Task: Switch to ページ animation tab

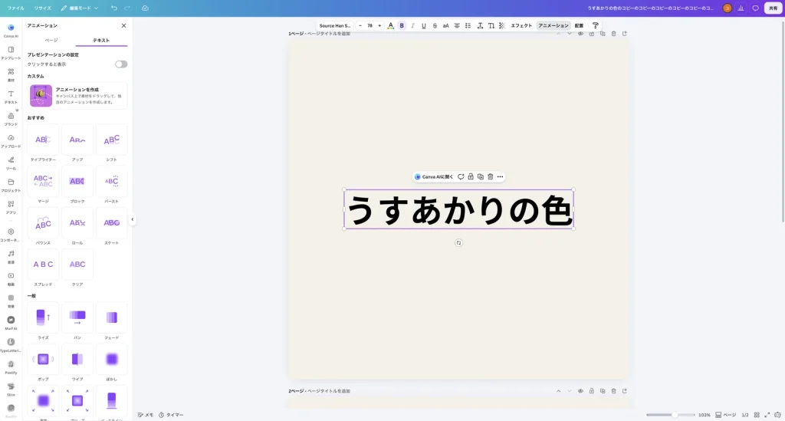Action: (x=51, y=40)
